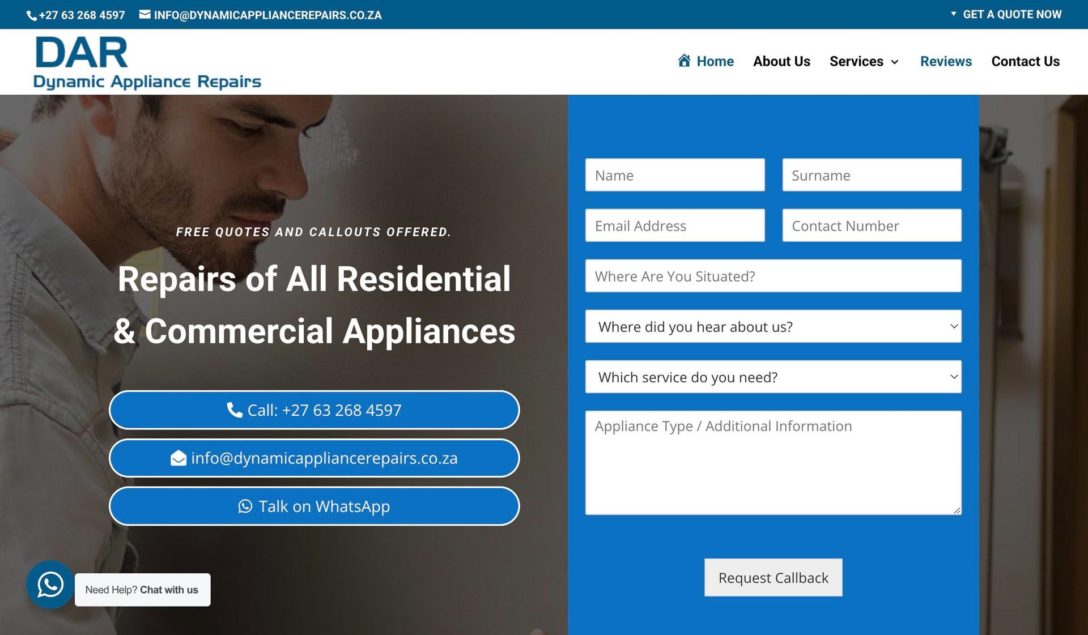Click the textarea resize handle corner
This screenshot has height=635, width=1088.
tap(957, 510)
